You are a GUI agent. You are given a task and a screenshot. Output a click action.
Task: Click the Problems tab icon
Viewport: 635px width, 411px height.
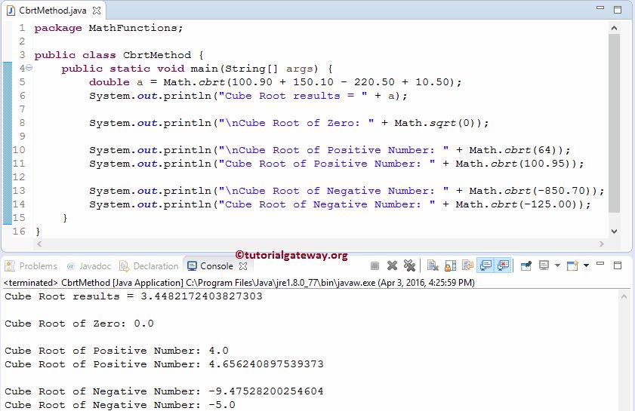pyautogui.click(x=10, y=265)
